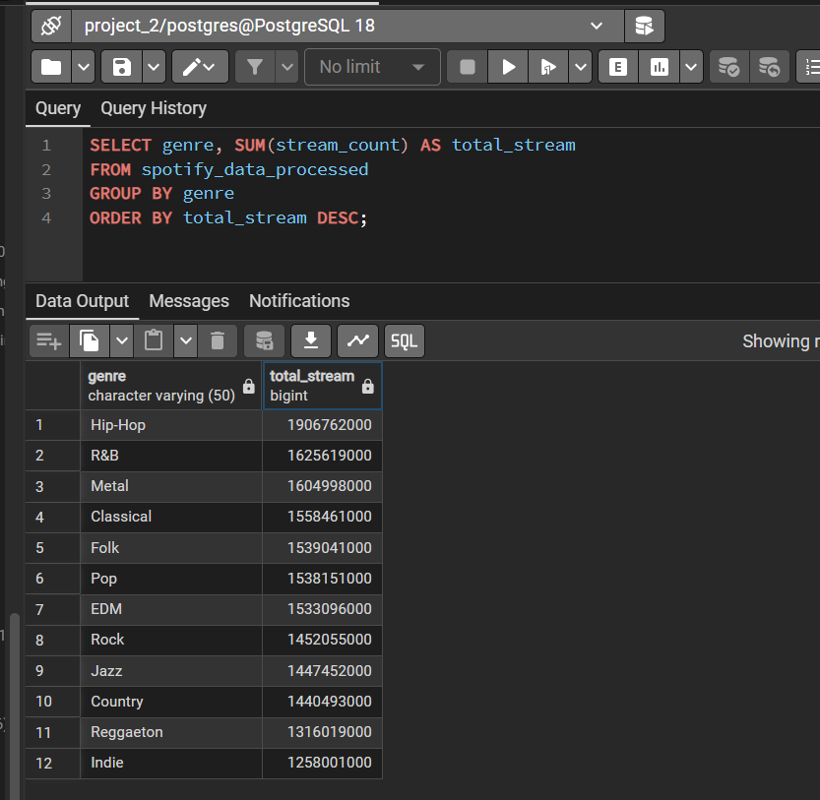Click the filter rows funnel icon
Image resolution: width=820 pixels, height=800 pixels.
[255, 67]
